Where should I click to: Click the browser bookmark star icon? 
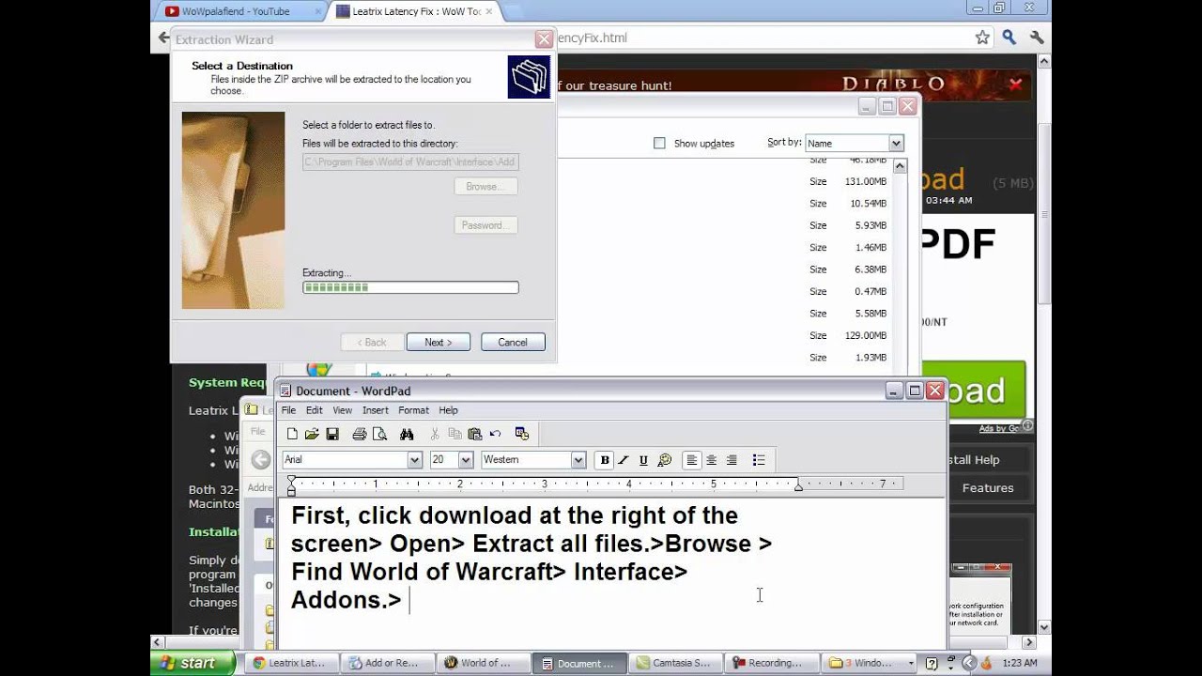(982, 38)
